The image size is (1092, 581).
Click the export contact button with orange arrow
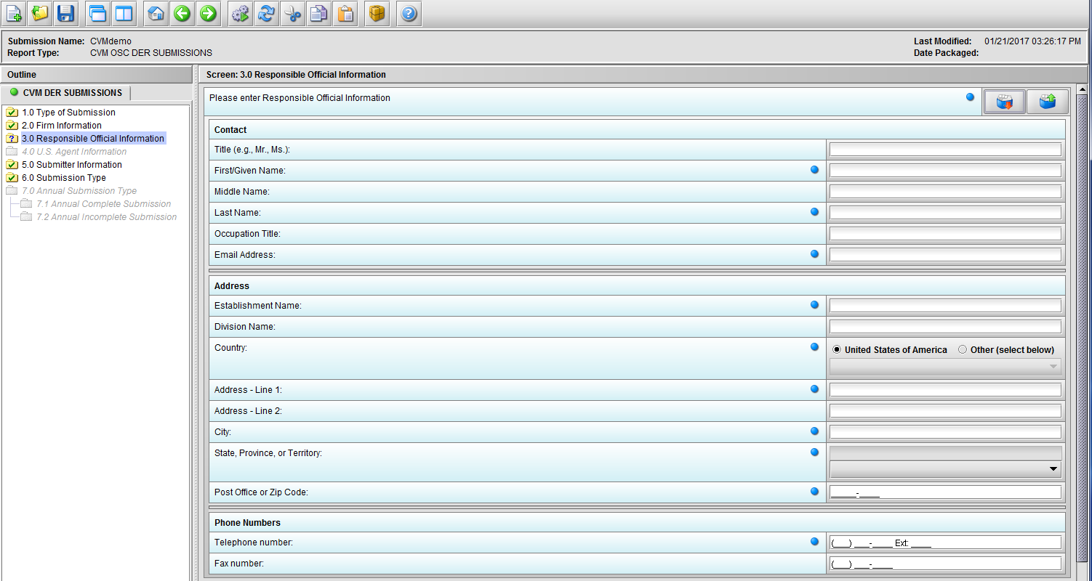tap(1004, 102)
